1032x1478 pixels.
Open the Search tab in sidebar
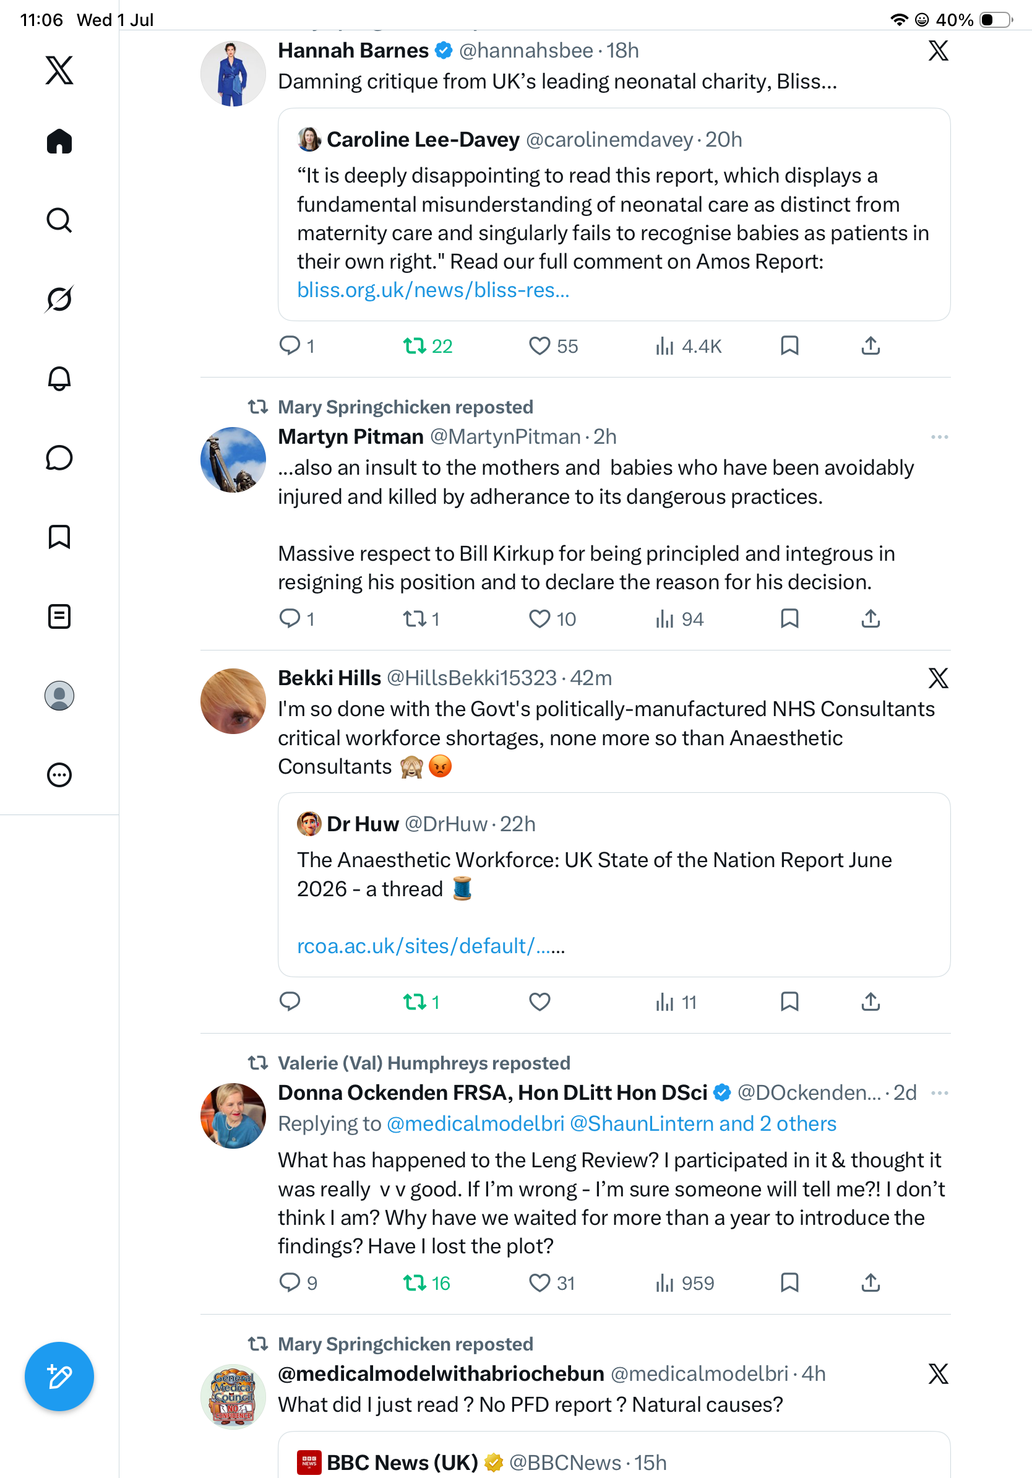pos(59,220)
